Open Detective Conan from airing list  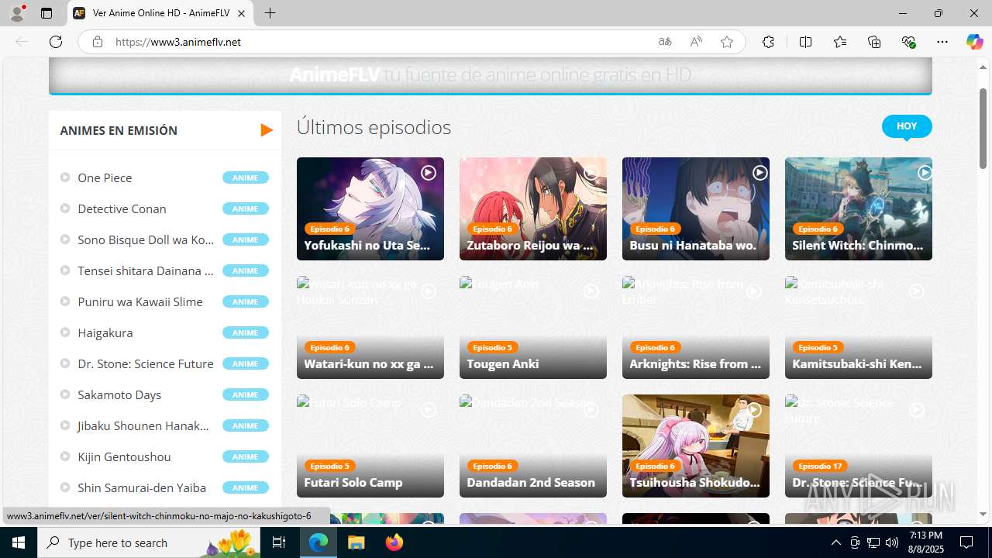tap(122, 208)
